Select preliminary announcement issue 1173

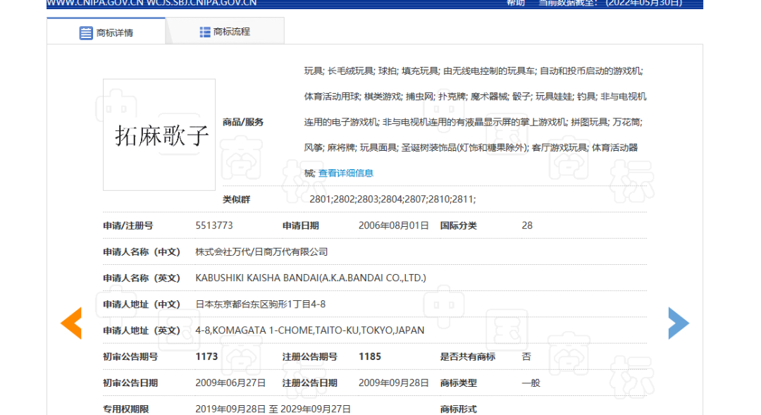point(206,357)
